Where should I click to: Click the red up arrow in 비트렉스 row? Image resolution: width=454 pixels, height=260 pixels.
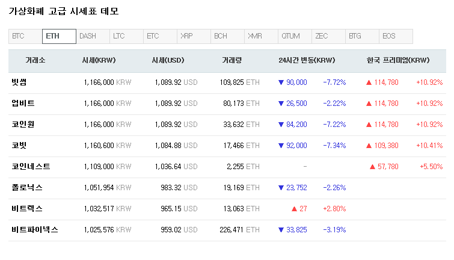(x=294, y=209)
